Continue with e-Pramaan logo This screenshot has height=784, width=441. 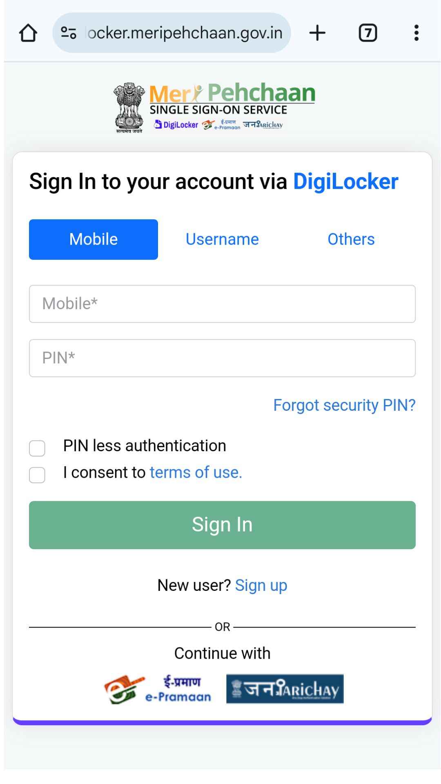click(x=158, y=689)
